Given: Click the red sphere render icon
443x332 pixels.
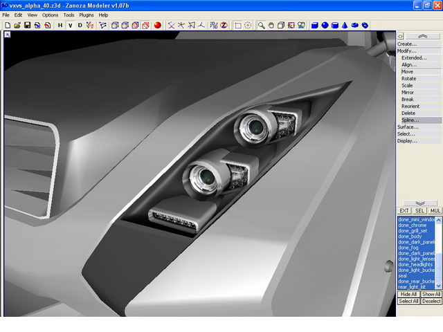Looking at the screenshot, I should (157, 25).
